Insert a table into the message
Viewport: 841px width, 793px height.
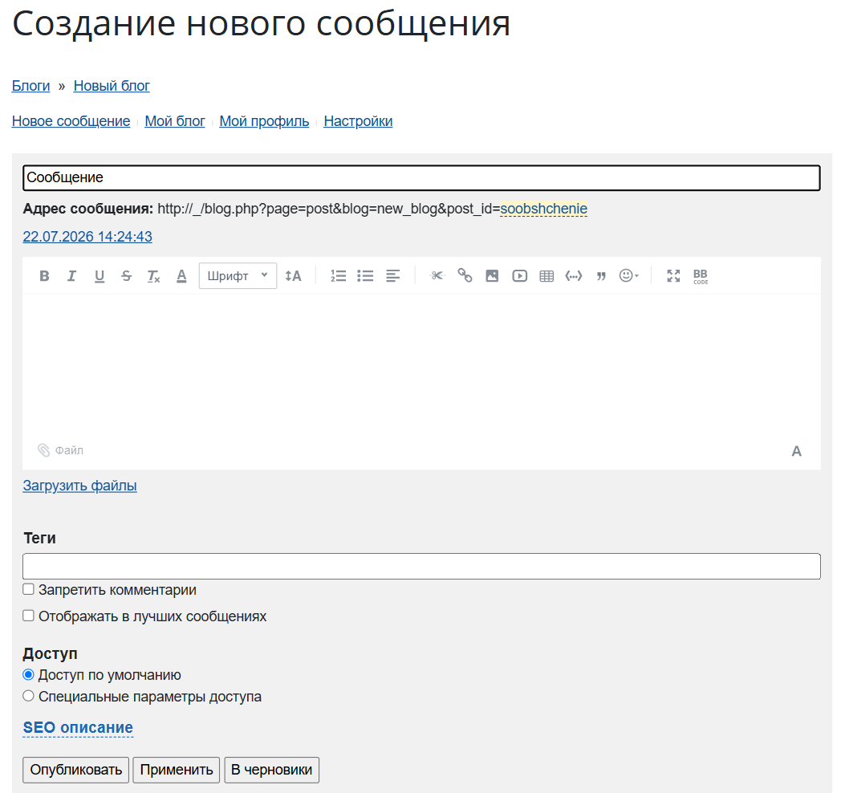[546, 276]
